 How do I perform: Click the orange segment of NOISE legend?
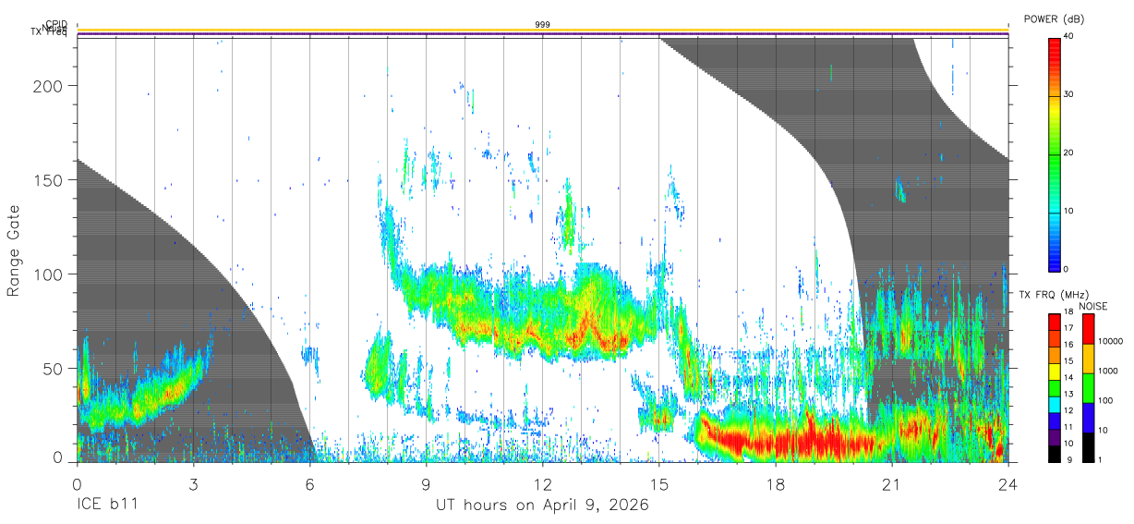click(x=1088, y=359)
